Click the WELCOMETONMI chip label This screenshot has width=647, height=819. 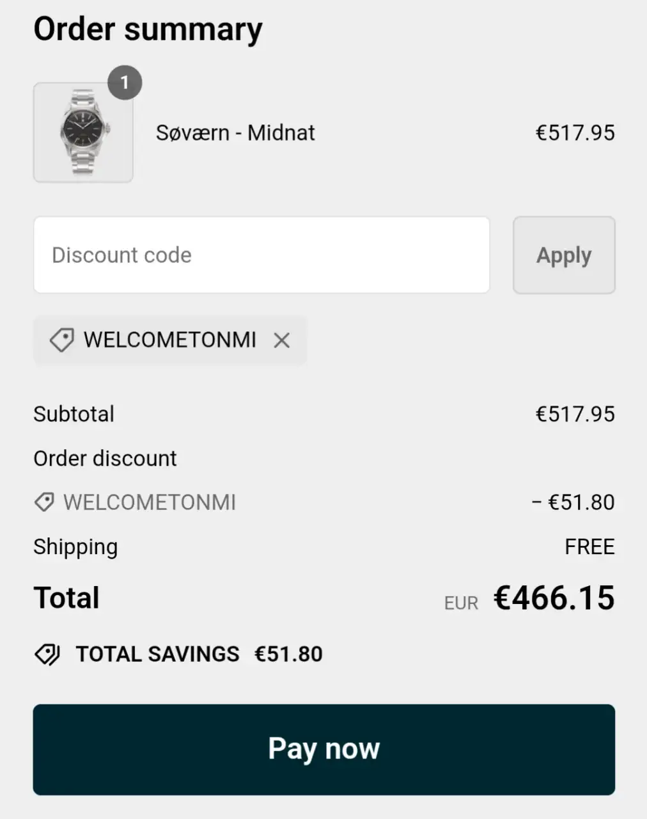click(169, 340)
